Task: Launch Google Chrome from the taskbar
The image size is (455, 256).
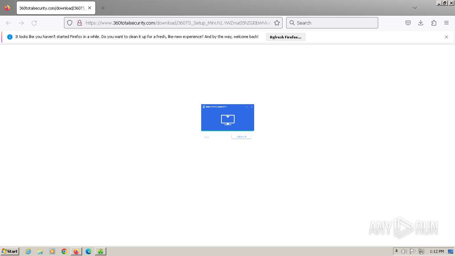Action: pos(64,251)
